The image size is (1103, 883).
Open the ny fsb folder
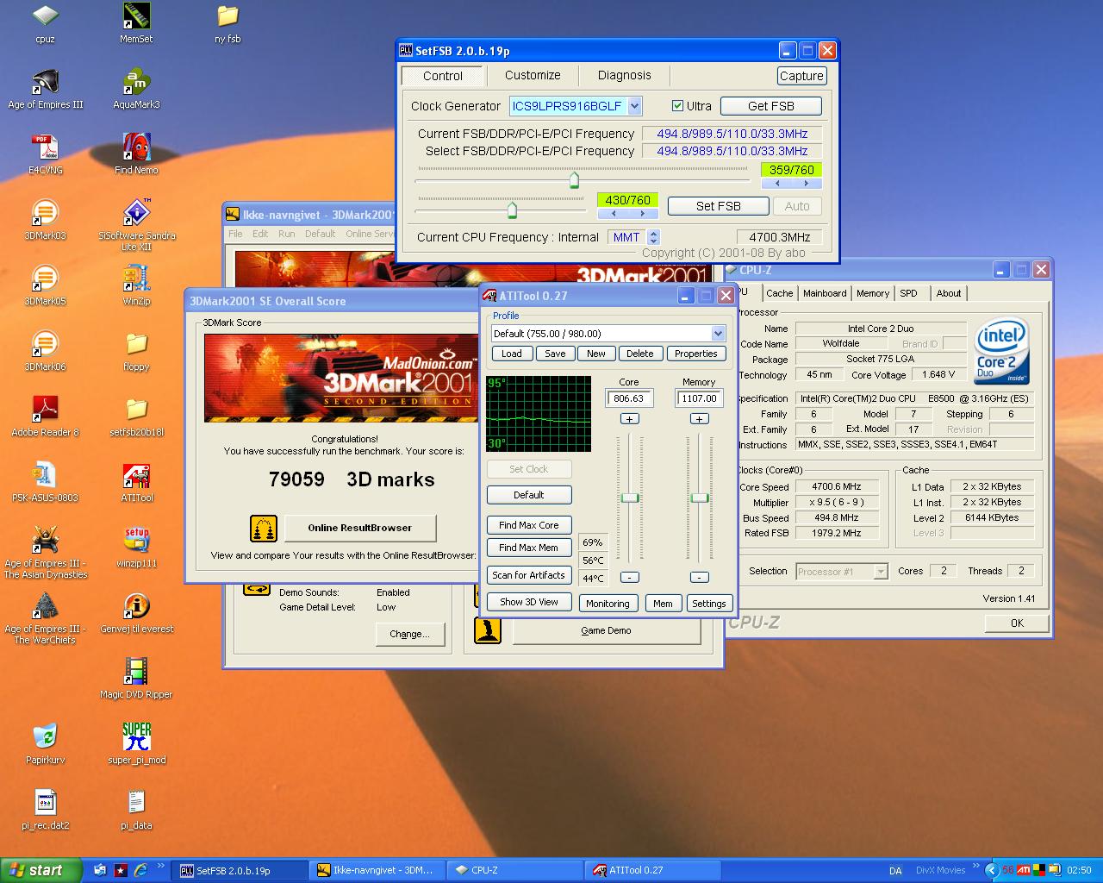pos(227,23)
